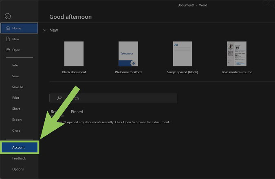
Task: Open the Blank document template
Action: tap(74, 54)
